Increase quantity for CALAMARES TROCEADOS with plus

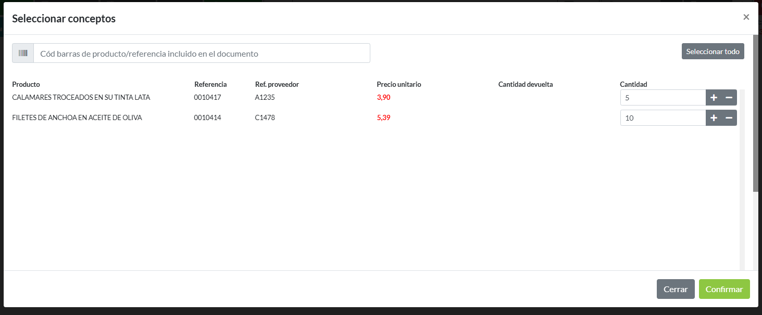(x=714, y=98)
